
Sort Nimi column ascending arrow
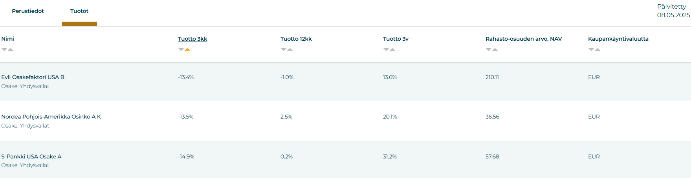click(x=11, y=50)
